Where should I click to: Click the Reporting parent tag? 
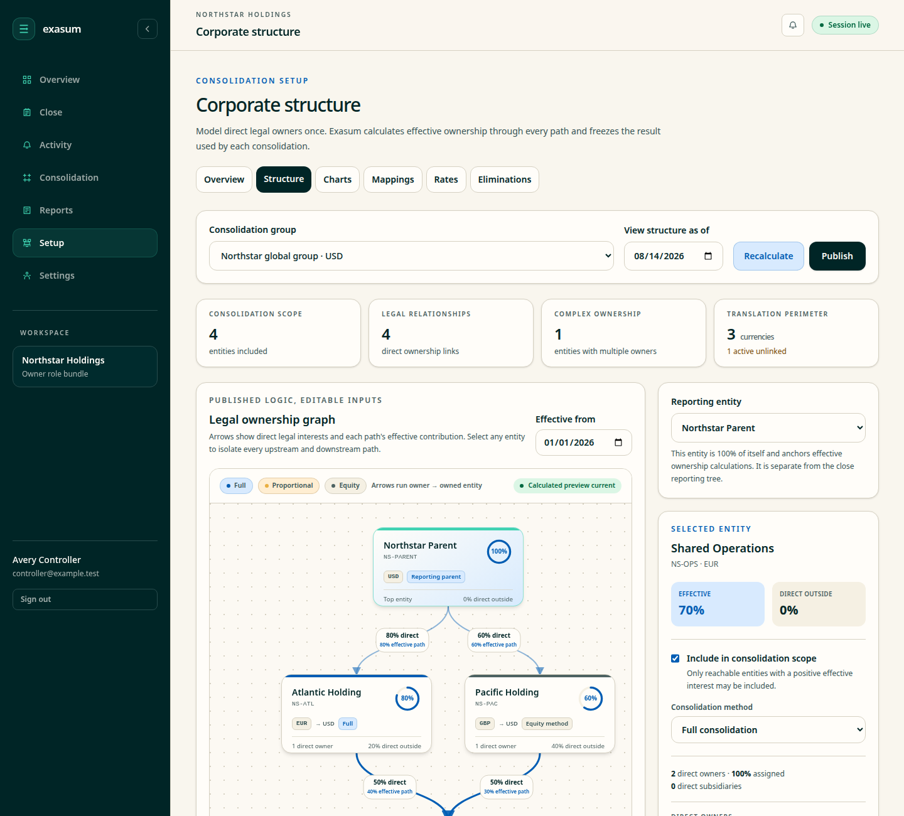tap(436, 577)
